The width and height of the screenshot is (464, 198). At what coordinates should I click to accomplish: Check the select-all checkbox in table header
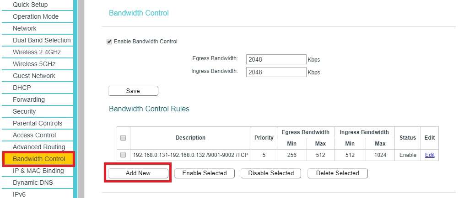click(123, 138)
